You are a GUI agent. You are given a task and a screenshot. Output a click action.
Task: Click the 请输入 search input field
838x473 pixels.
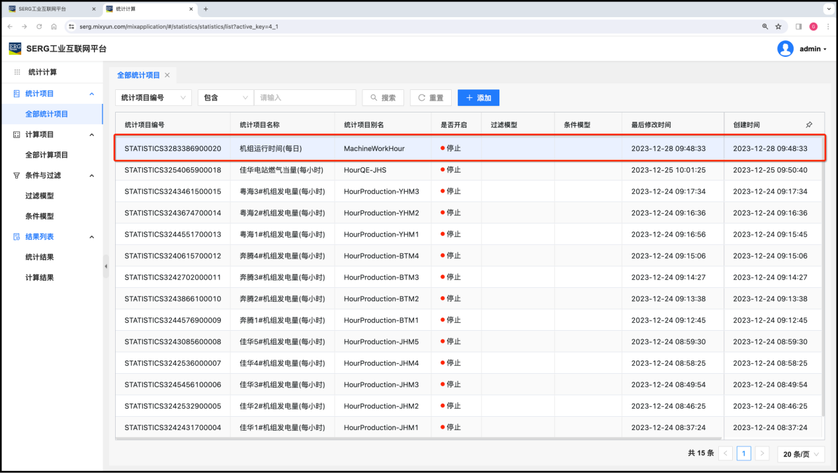click(x=304, y=98)
